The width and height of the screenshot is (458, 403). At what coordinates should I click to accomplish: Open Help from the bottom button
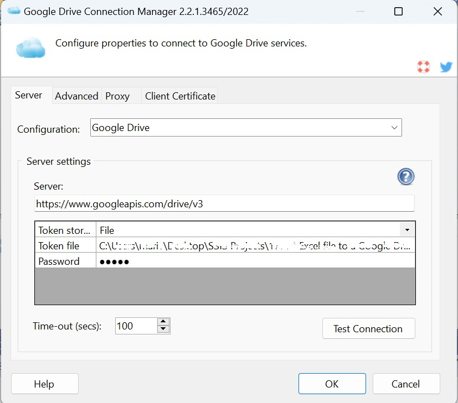[x=45, y=384]
